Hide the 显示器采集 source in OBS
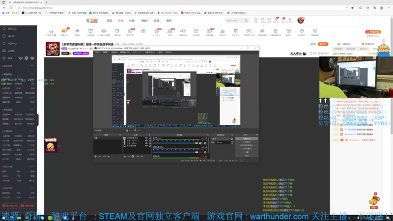 pyautogui.click(x=146, y=145)
